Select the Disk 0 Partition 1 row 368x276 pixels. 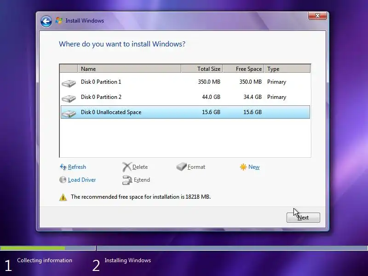pos(185,82)
